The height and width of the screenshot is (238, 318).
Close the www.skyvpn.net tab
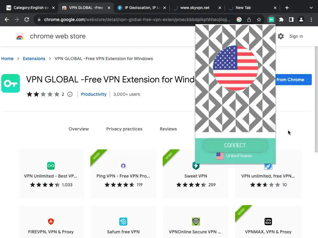coord(220,8)
